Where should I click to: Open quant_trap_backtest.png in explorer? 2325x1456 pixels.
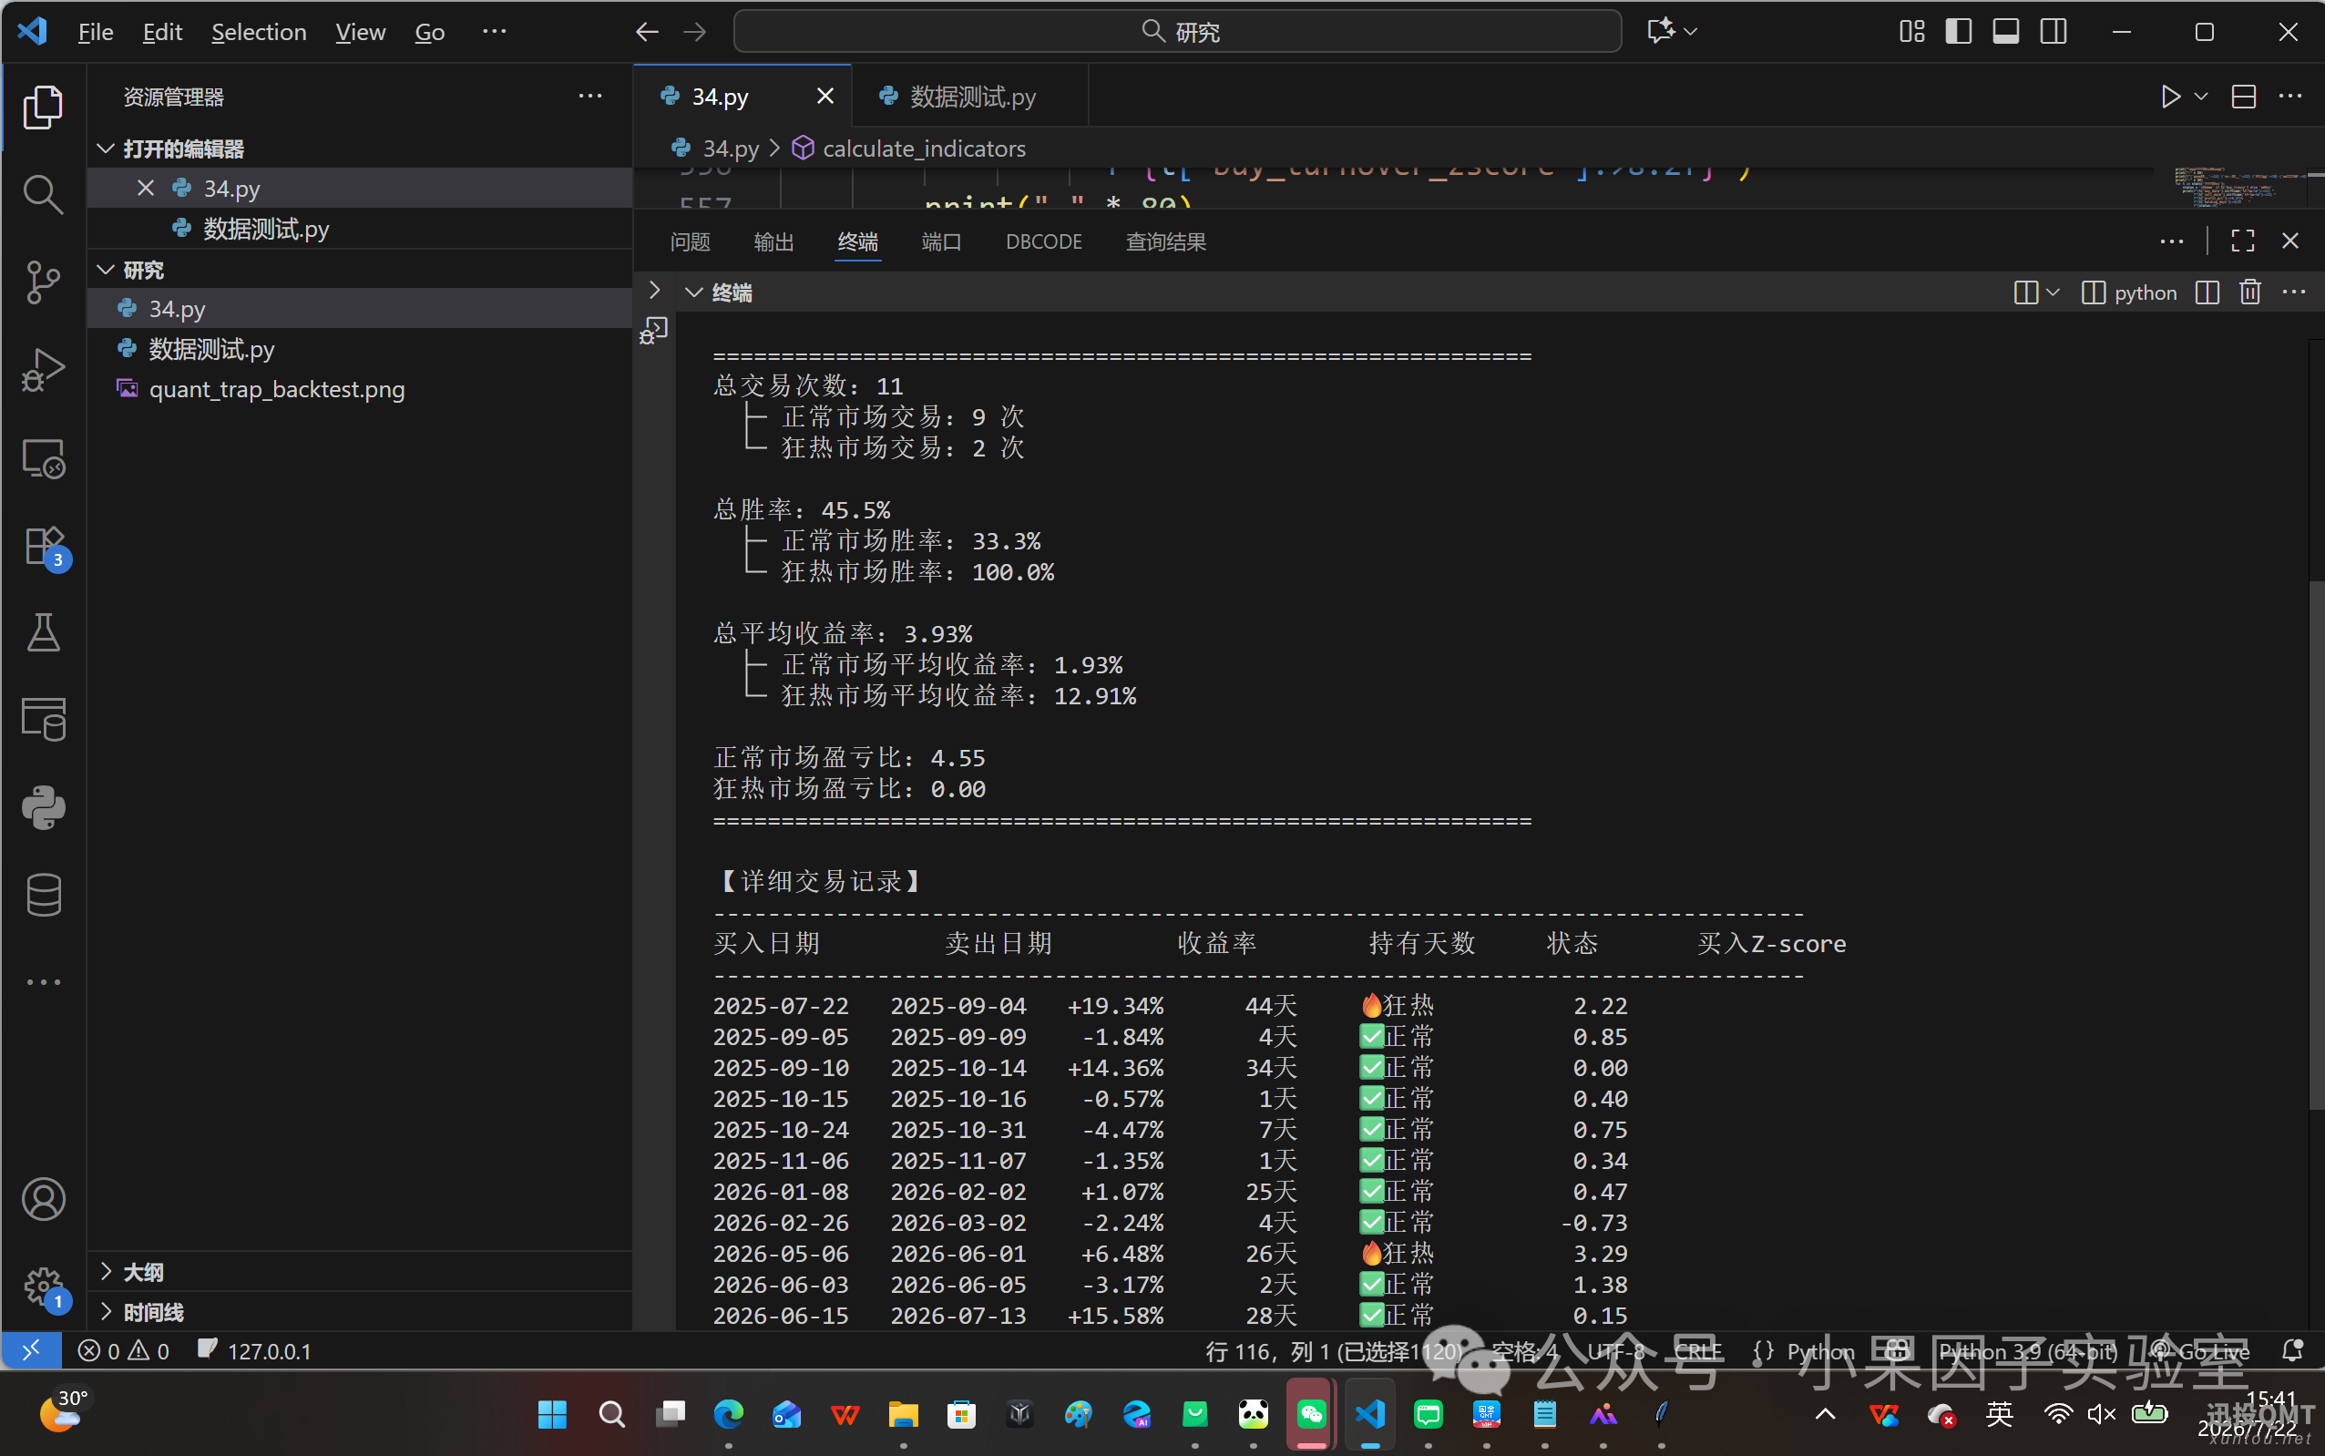click(360, 389)
